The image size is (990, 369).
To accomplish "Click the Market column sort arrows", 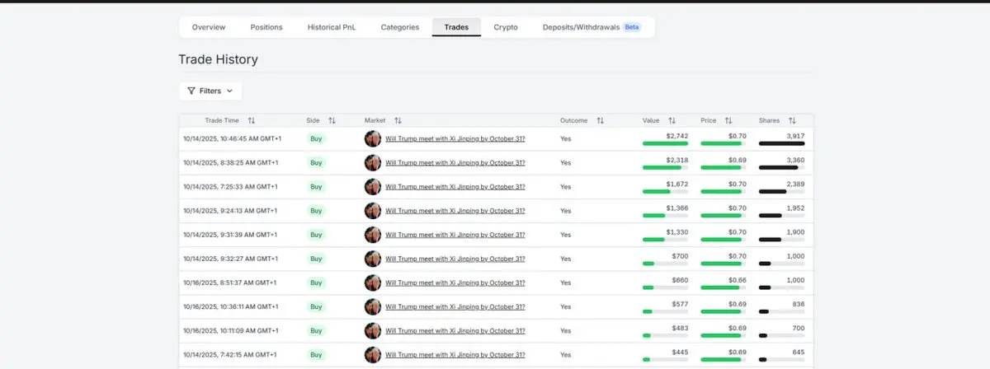I will click(398, 120).
